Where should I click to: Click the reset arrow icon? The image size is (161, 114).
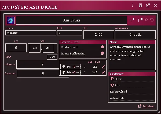(152, 20)
